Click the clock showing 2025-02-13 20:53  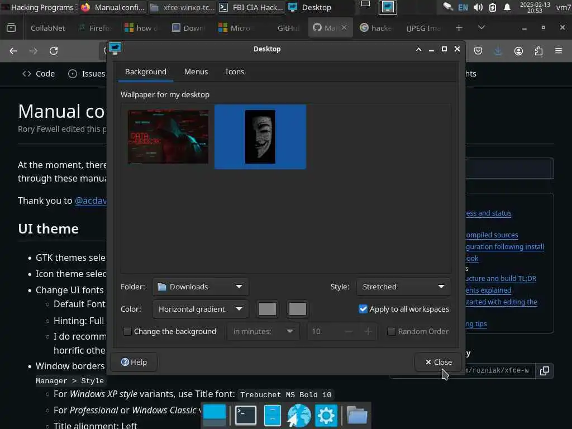coord(535,7)
